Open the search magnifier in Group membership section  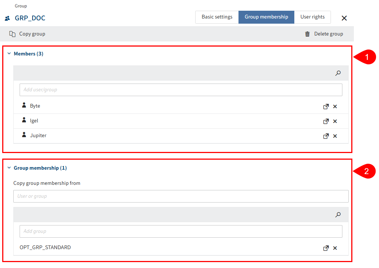point(338,214)
